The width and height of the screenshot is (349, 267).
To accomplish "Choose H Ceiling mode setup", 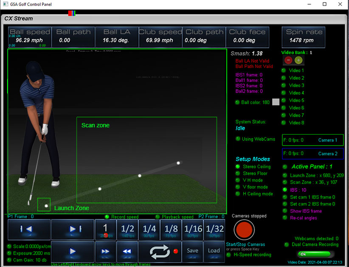I will [254, 194].
